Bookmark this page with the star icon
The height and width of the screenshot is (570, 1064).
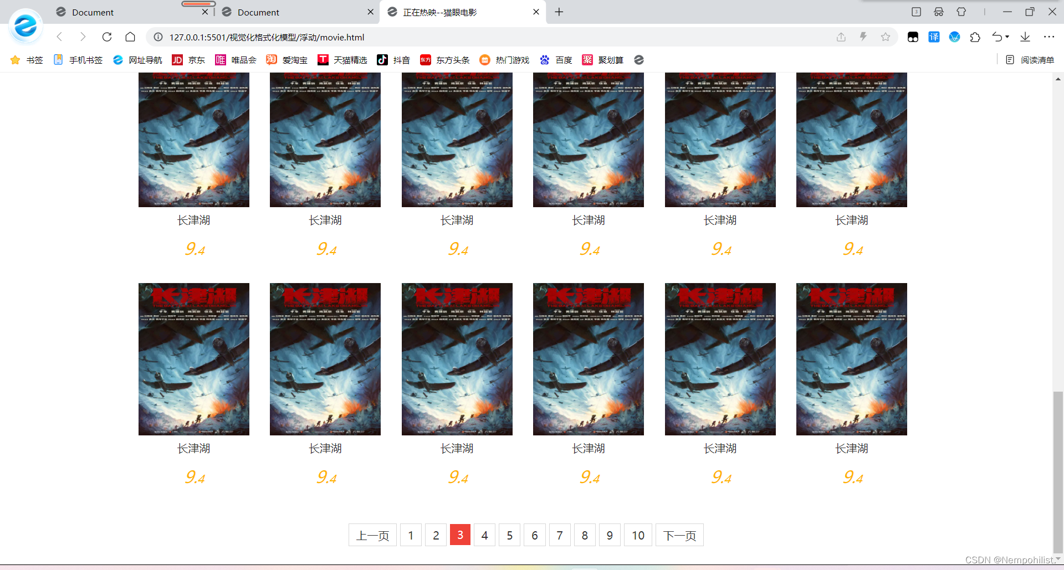click(x=886, y=37)
